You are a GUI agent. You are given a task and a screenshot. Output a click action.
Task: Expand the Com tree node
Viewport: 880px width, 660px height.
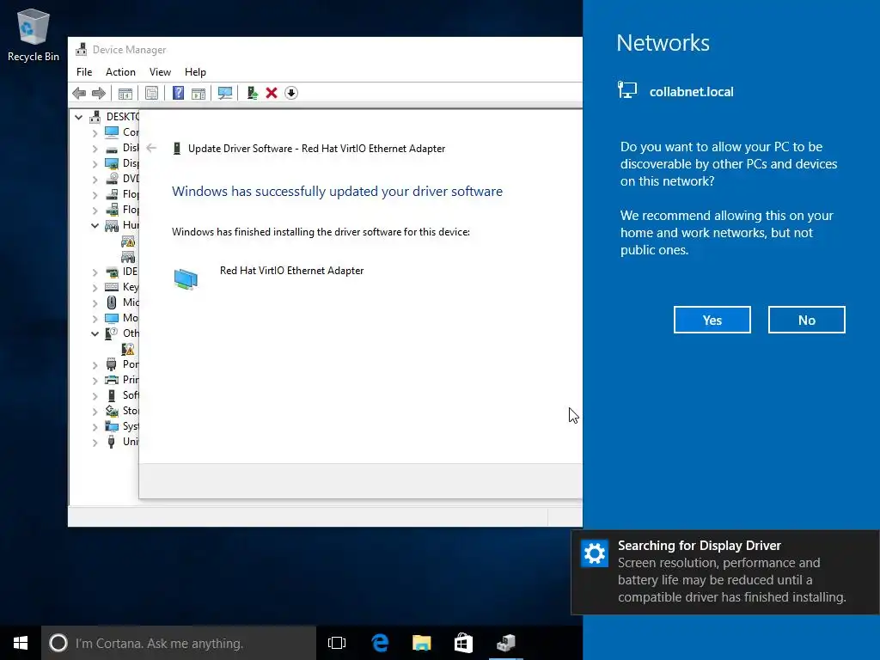pyautogui.click(x=95, y=132)
